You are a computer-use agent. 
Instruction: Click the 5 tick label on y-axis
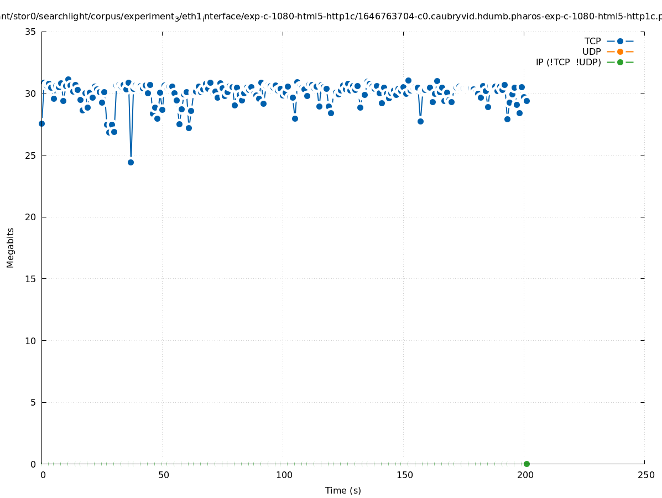33,402
